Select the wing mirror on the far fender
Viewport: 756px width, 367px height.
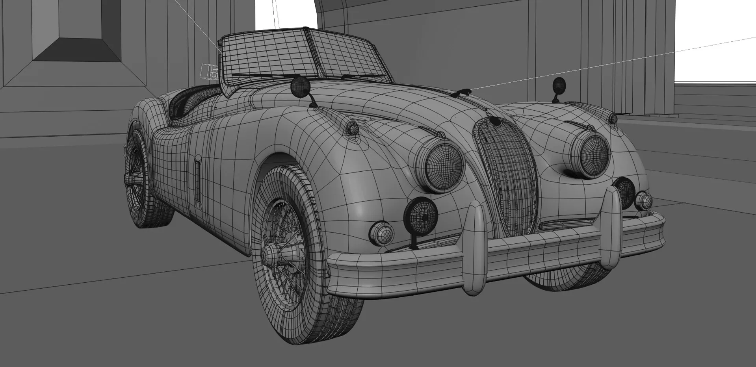(559, 85)
